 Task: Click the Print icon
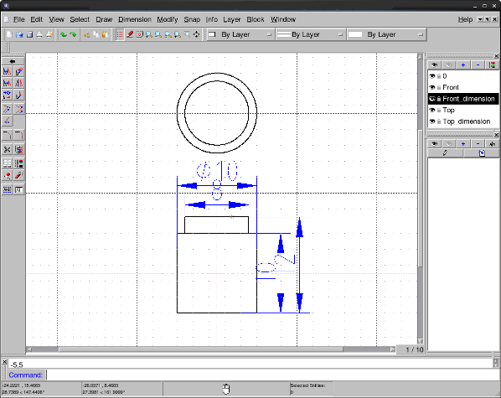(x=39, y=34)
